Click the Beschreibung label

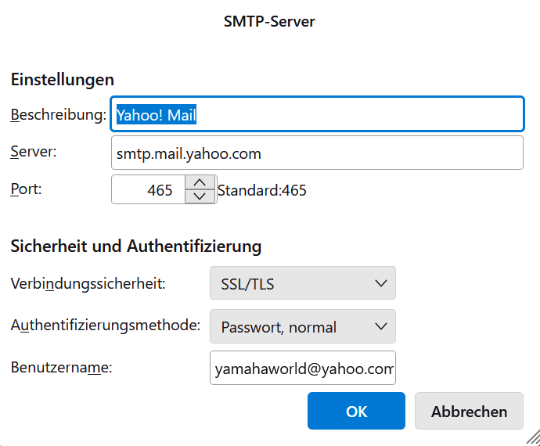tap(58, 114)
